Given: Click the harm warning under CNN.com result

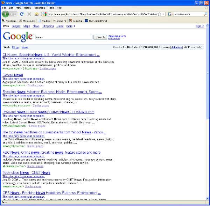Looking at the screenshot, I should coord(23,58).
